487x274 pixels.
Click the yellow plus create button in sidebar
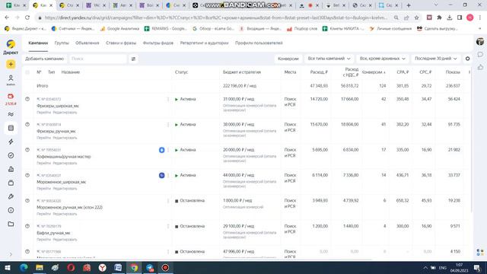[x=11, y=64]
